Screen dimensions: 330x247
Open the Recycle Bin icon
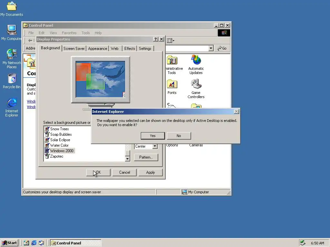pos(12,81)
